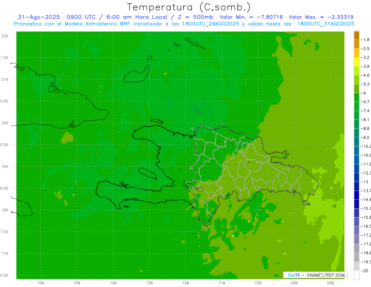371x287 pixels.
Task: Click the "74W" longitude label
Action: tap(113, 283)
